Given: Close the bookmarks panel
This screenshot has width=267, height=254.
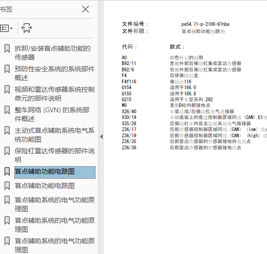Looking at the screenshot, I should click(85, 9).
